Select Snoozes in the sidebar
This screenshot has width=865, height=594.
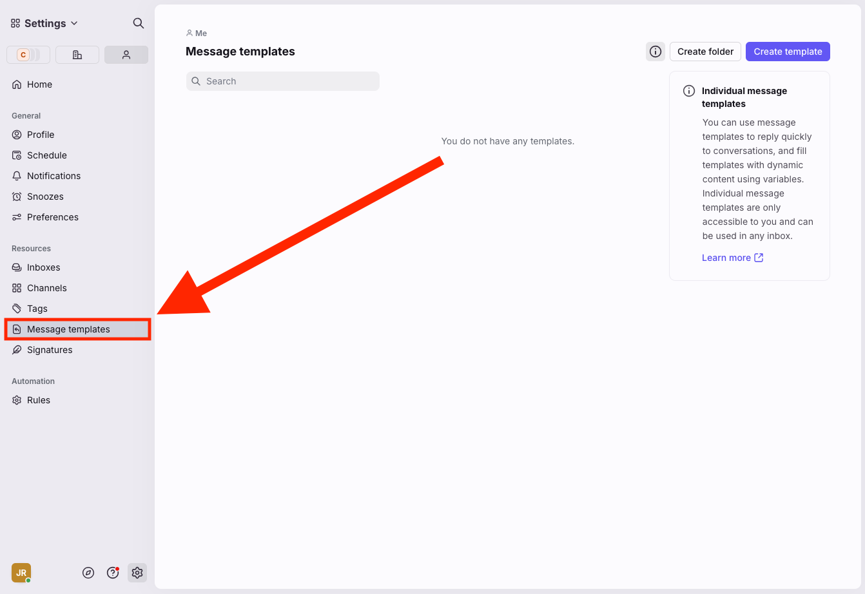tap(45, 196)
